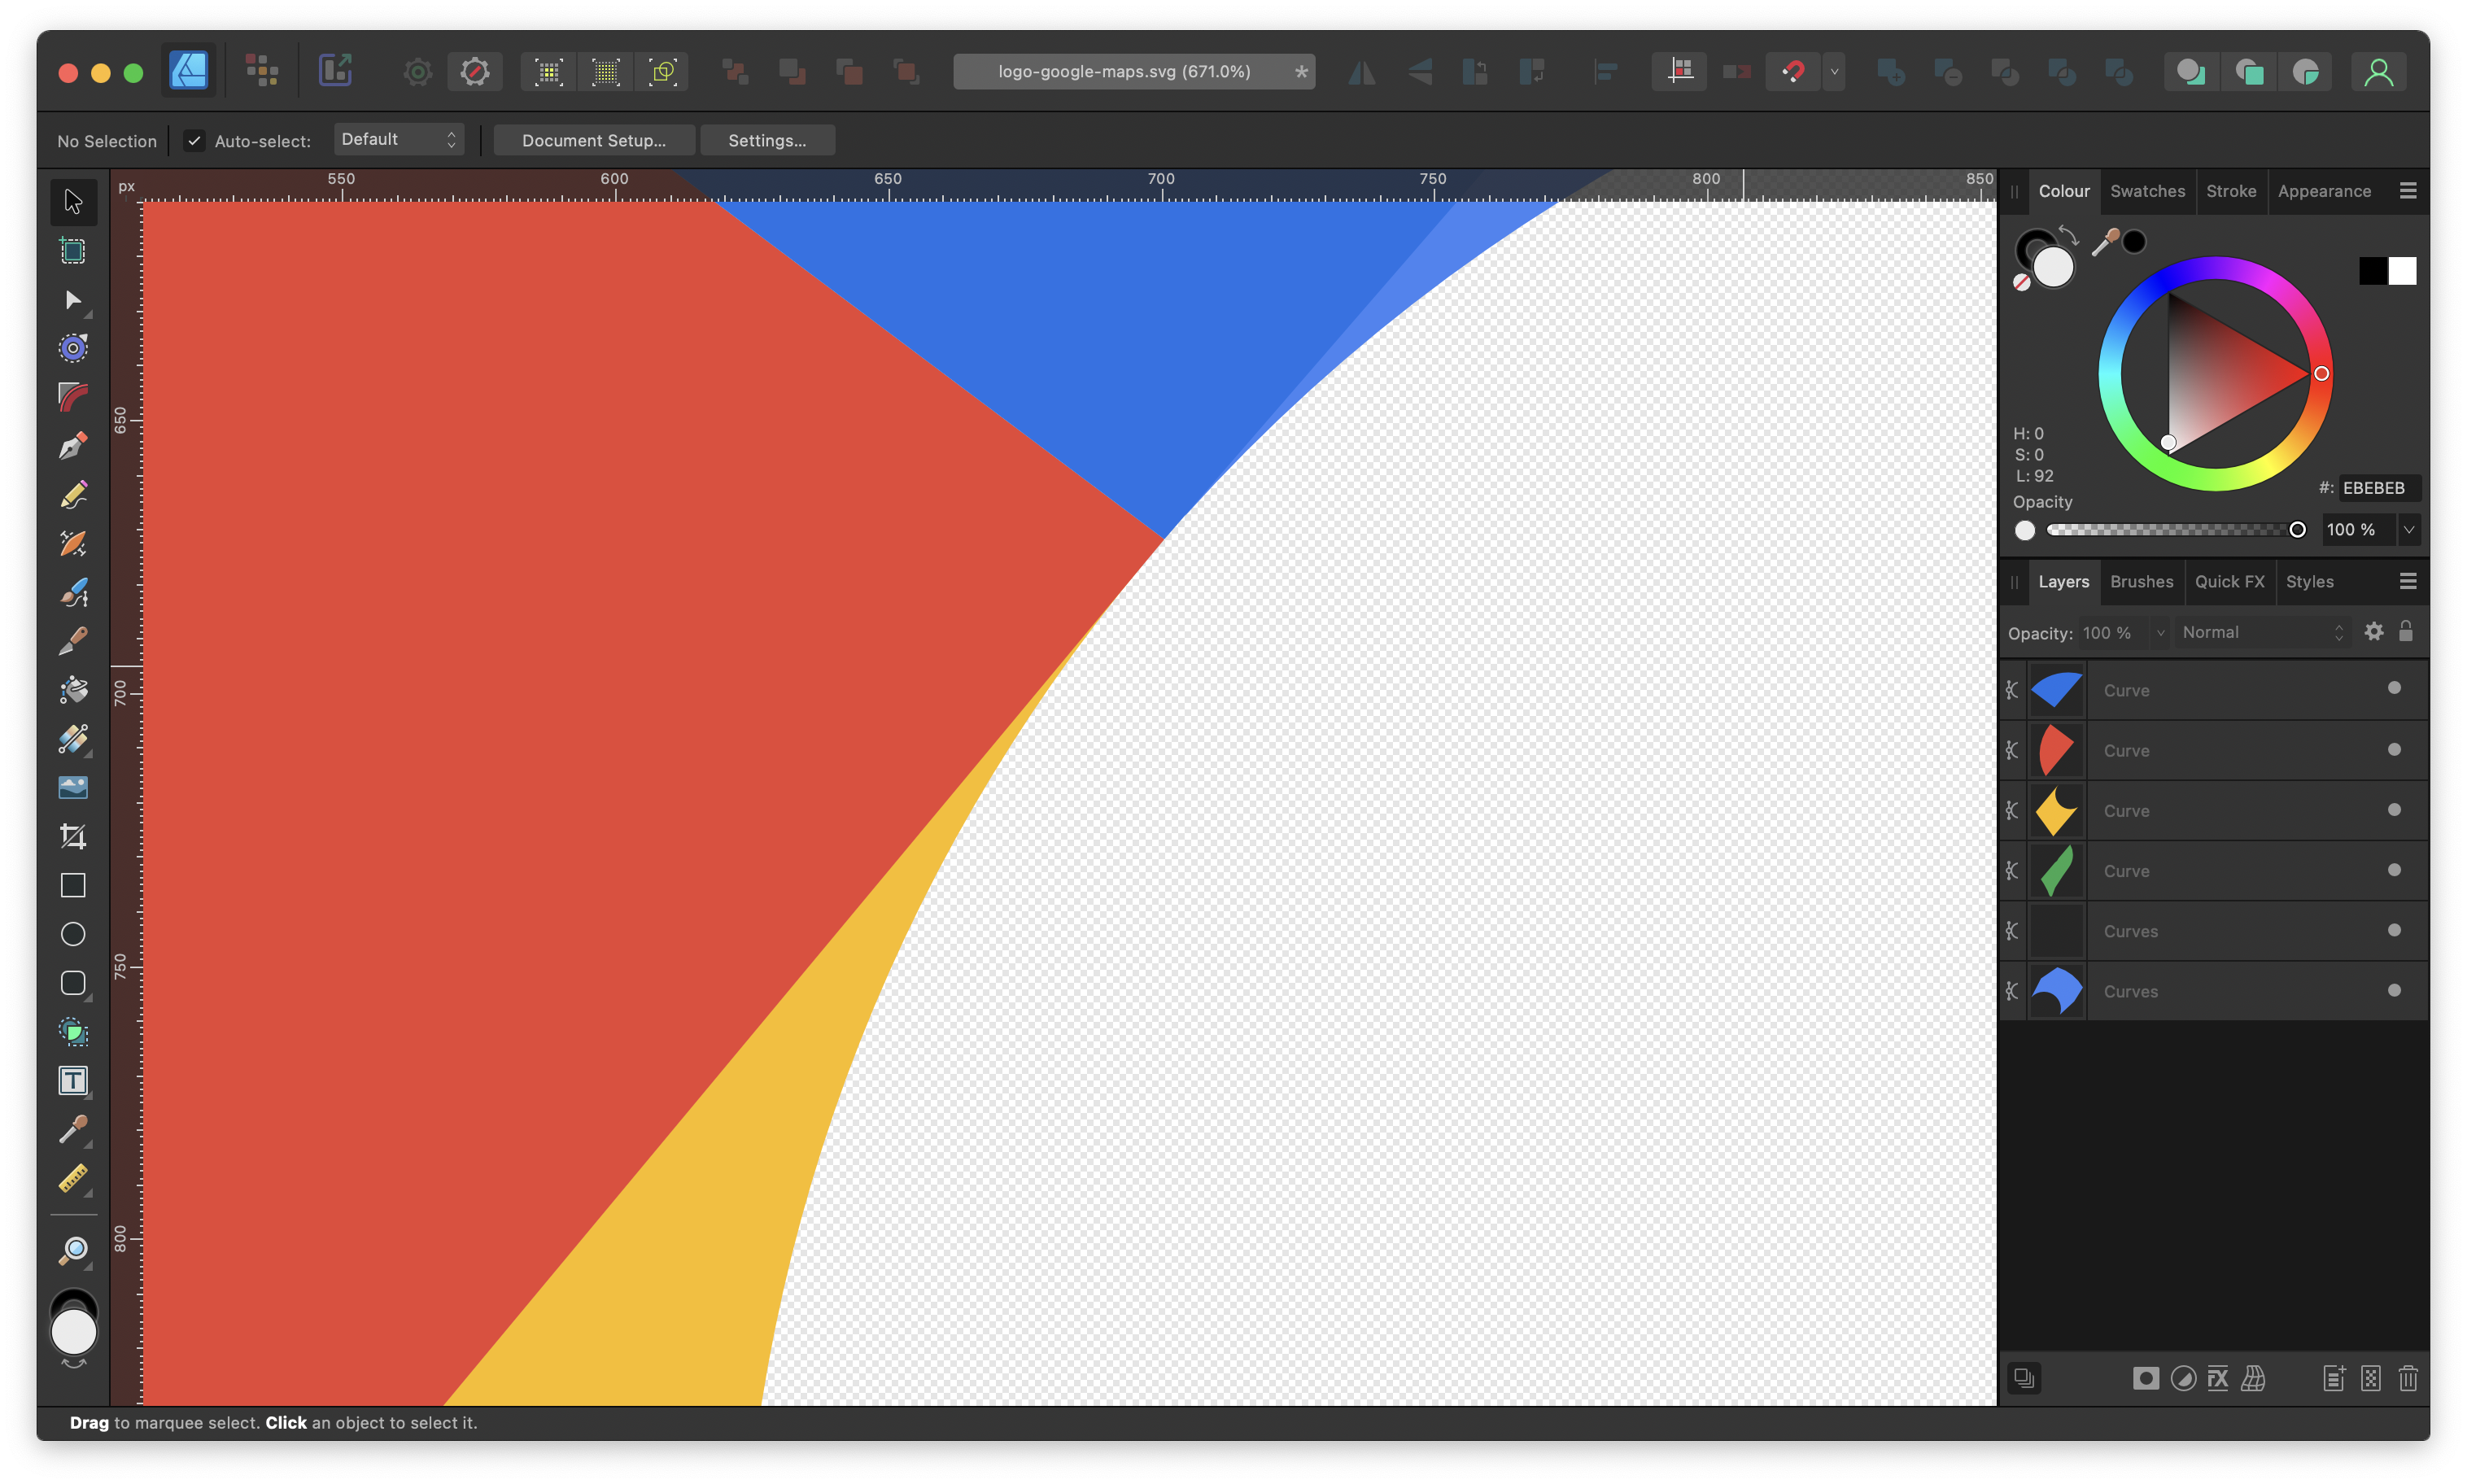Open the Colour panel options menu
This screenshot has width=2467, height=1484.
coord(2408,191)
